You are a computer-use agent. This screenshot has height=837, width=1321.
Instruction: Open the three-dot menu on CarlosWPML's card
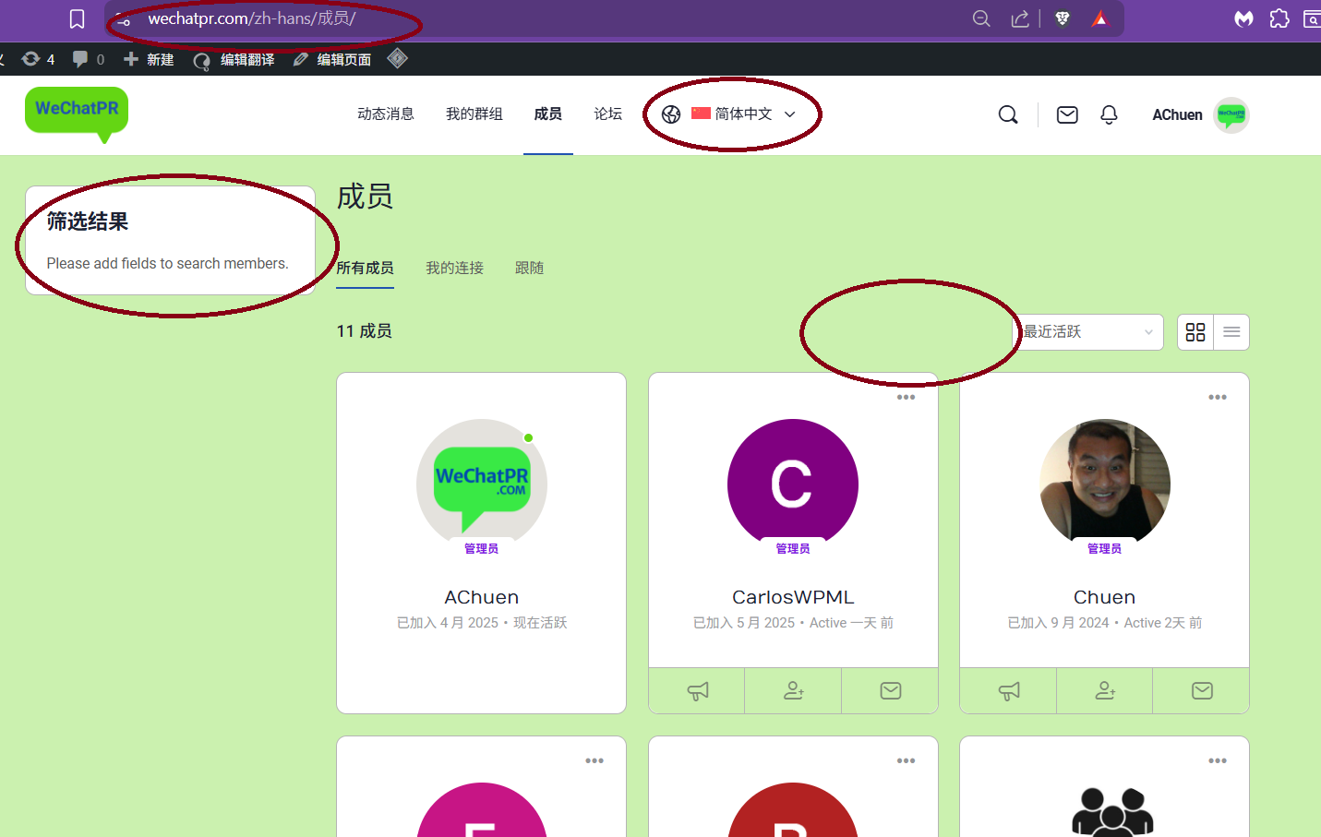906,398
